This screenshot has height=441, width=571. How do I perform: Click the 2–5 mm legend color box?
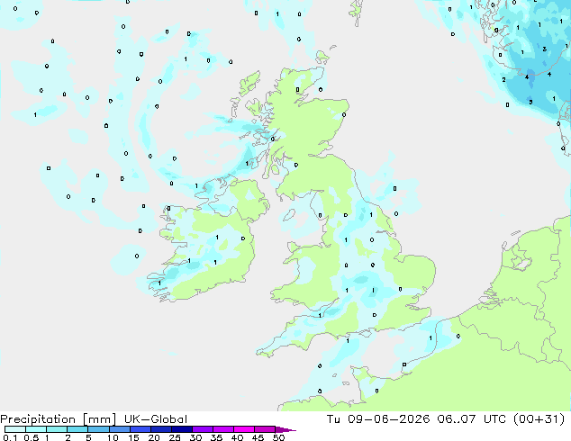point(77,429)
